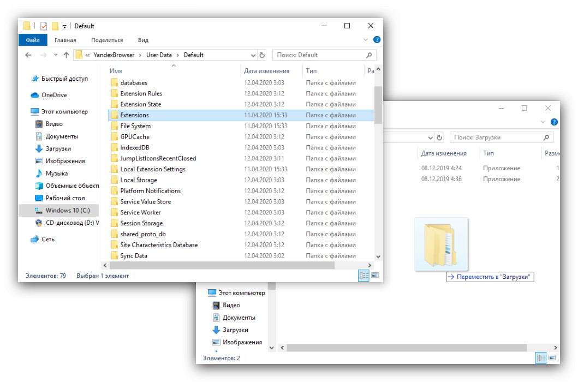Screen dimensions: 578x382
Task: Select the Extension Rules folder
Action: tap(141, 94)
